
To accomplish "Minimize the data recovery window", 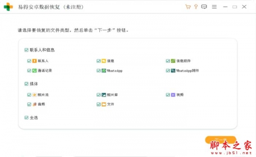I will click(x=225, y=7).
